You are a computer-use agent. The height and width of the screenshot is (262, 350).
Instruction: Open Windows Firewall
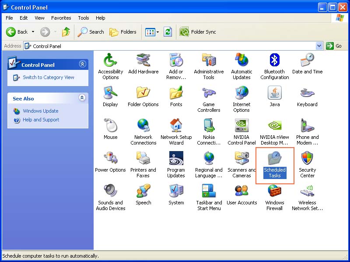[275, 197]
